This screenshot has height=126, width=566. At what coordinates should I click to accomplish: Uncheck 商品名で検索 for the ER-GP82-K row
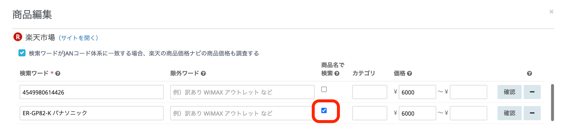point(324,110)
